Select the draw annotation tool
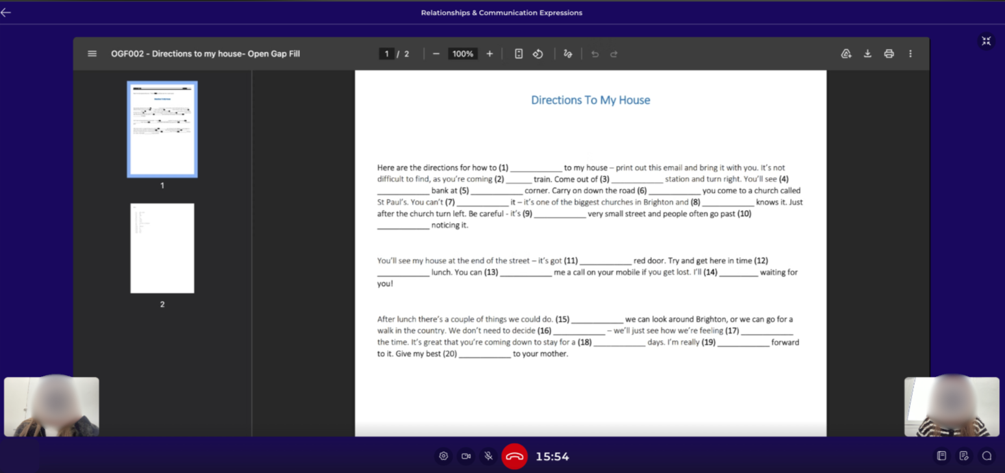Screen dimensions: 1005x473 [x=568, y=54]
